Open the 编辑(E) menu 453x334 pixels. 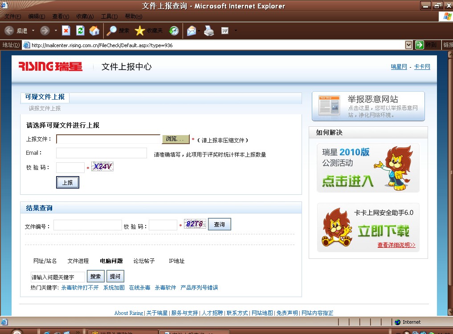click(x=37, y=16)
